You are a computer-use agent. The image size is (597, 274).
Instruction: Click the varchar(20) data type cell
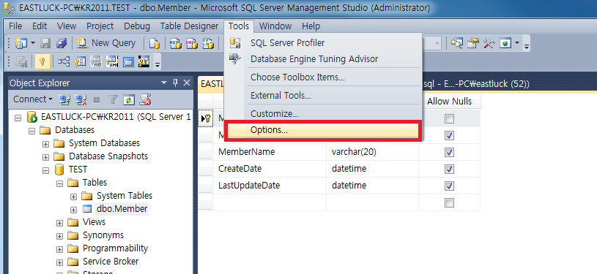pyautogui.click(x=372, y=152)
